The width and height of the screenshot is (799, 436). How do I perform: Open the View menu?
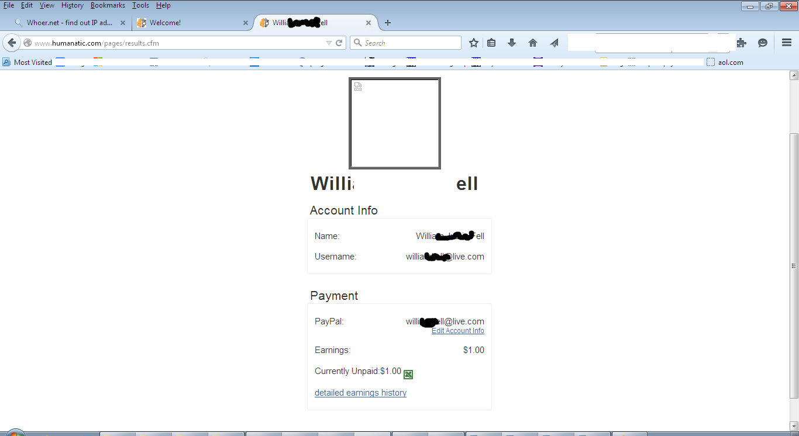click(x=47, y=5)
